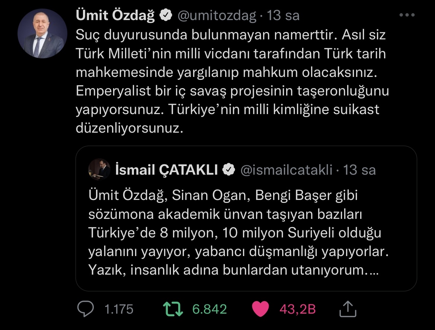The width and height of the screenshot is (435, 330).
Task: Open the share upload icon
Action: (348, 309)
